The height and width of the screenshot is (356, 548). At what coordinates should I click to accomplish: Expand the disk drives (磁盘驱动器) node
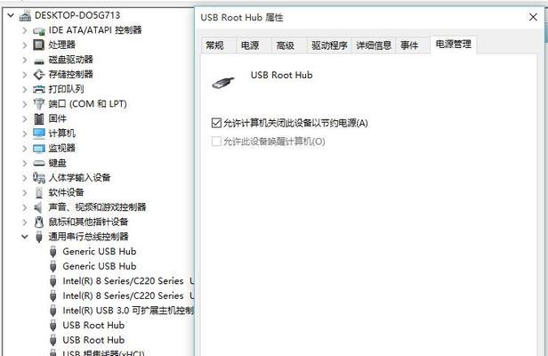pos(25,60)
